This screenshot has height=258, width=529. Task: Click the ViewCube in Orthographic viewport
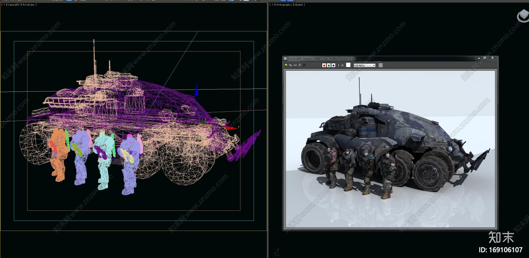pyautogui.click(x=523, y=16)
